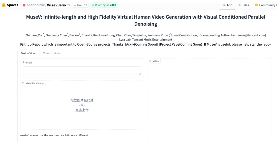The width and height of the screenshot is (277, 142).
Task: Click inside the Prompt text box
Action: click(x=82, y=70)
